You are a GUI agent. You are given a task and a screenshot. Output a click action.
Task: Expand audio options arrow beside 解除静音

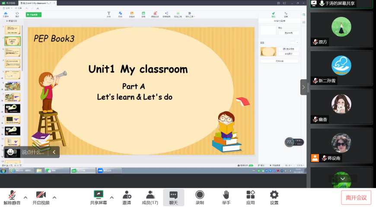(25, 197)
